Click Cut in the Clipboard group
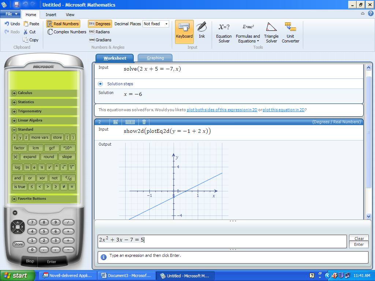 pos(30,32)
